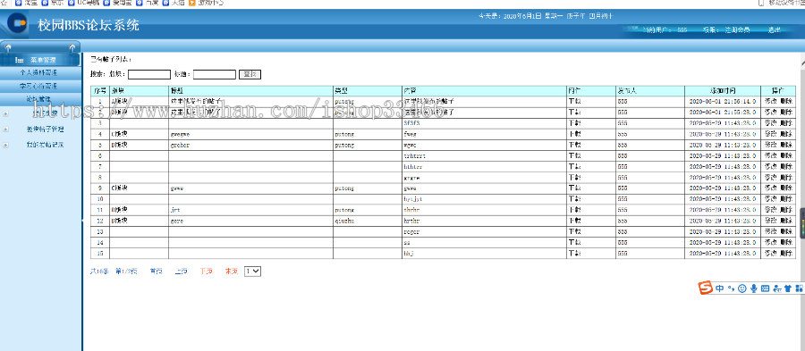Click the Sogou shirt skin icon
The height and width of the screenshot is (351, 805).
pos(787,288)
